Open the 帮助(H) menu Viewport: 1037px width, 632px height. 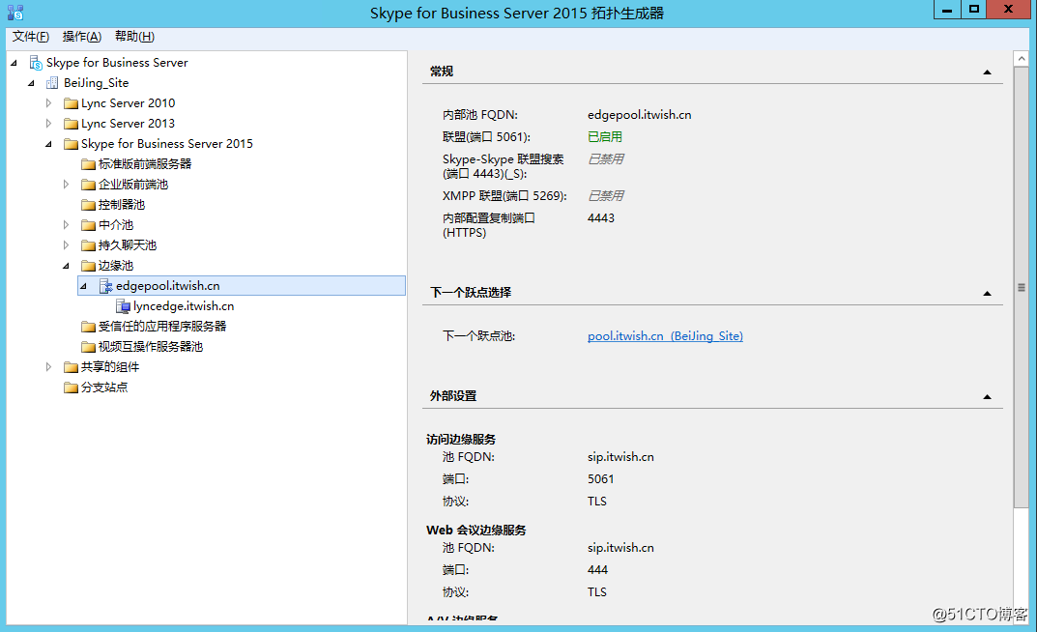pyautogui.click(x=134, y=37)
